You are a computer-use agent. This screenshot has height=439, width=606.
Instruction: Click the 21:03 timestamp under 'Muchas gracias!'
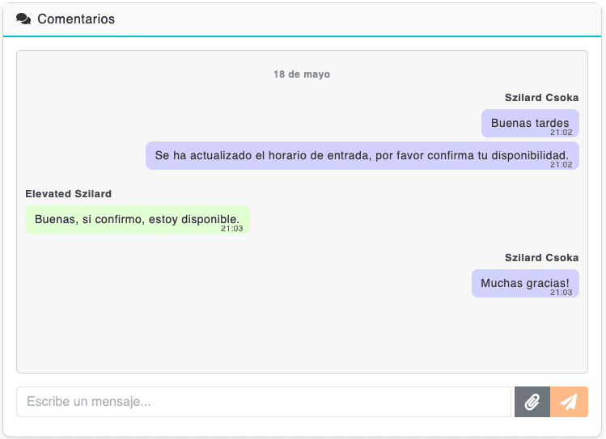point(562,293)
